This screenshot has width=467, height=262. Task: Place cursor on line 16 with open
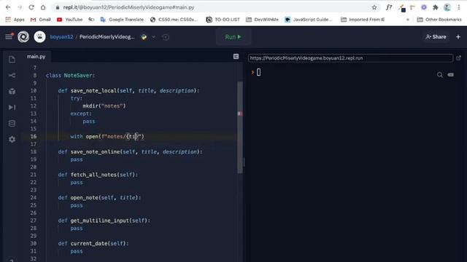[x=107, y=137]
